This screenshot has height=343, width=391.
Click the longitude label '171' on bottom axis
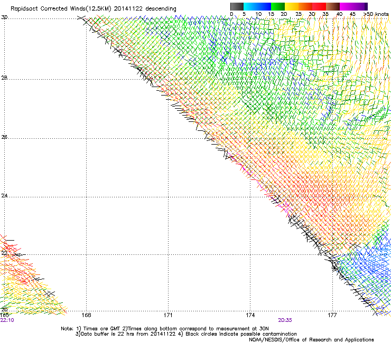(168, 316)
